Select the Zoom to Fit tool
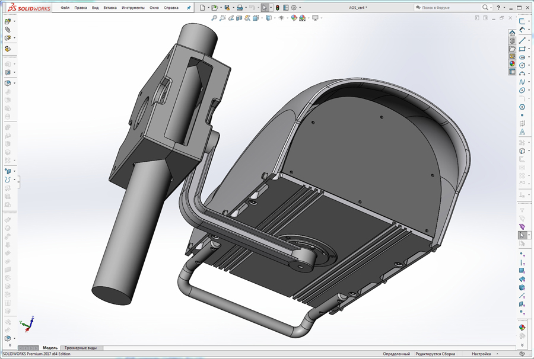534x359 pixels. [215, 18]
